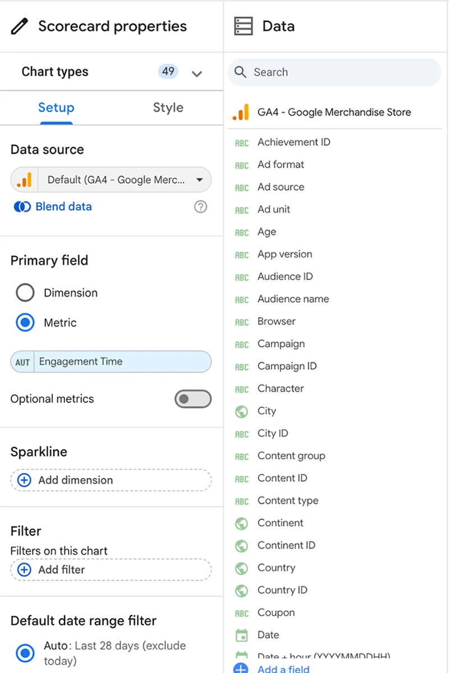Click Add filter under Filters on this chart
Screen dimensions: 449x673
[111, 570]
